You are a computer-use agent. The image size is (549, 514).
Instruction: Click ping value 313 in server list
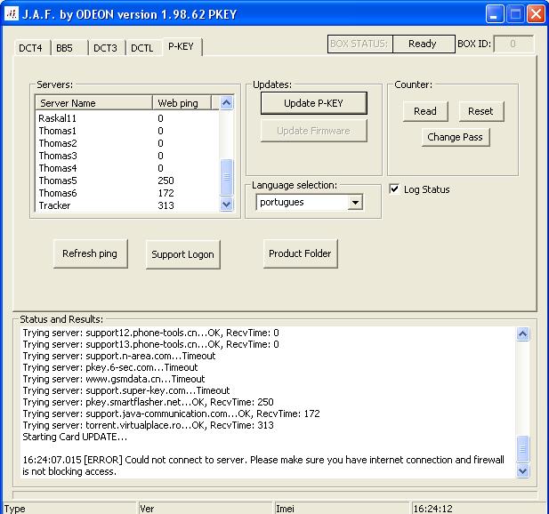coord(166,205)
